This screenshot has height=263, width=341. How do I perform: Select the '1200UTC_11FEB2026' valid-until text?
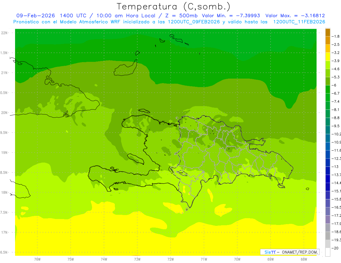[299, 22]
